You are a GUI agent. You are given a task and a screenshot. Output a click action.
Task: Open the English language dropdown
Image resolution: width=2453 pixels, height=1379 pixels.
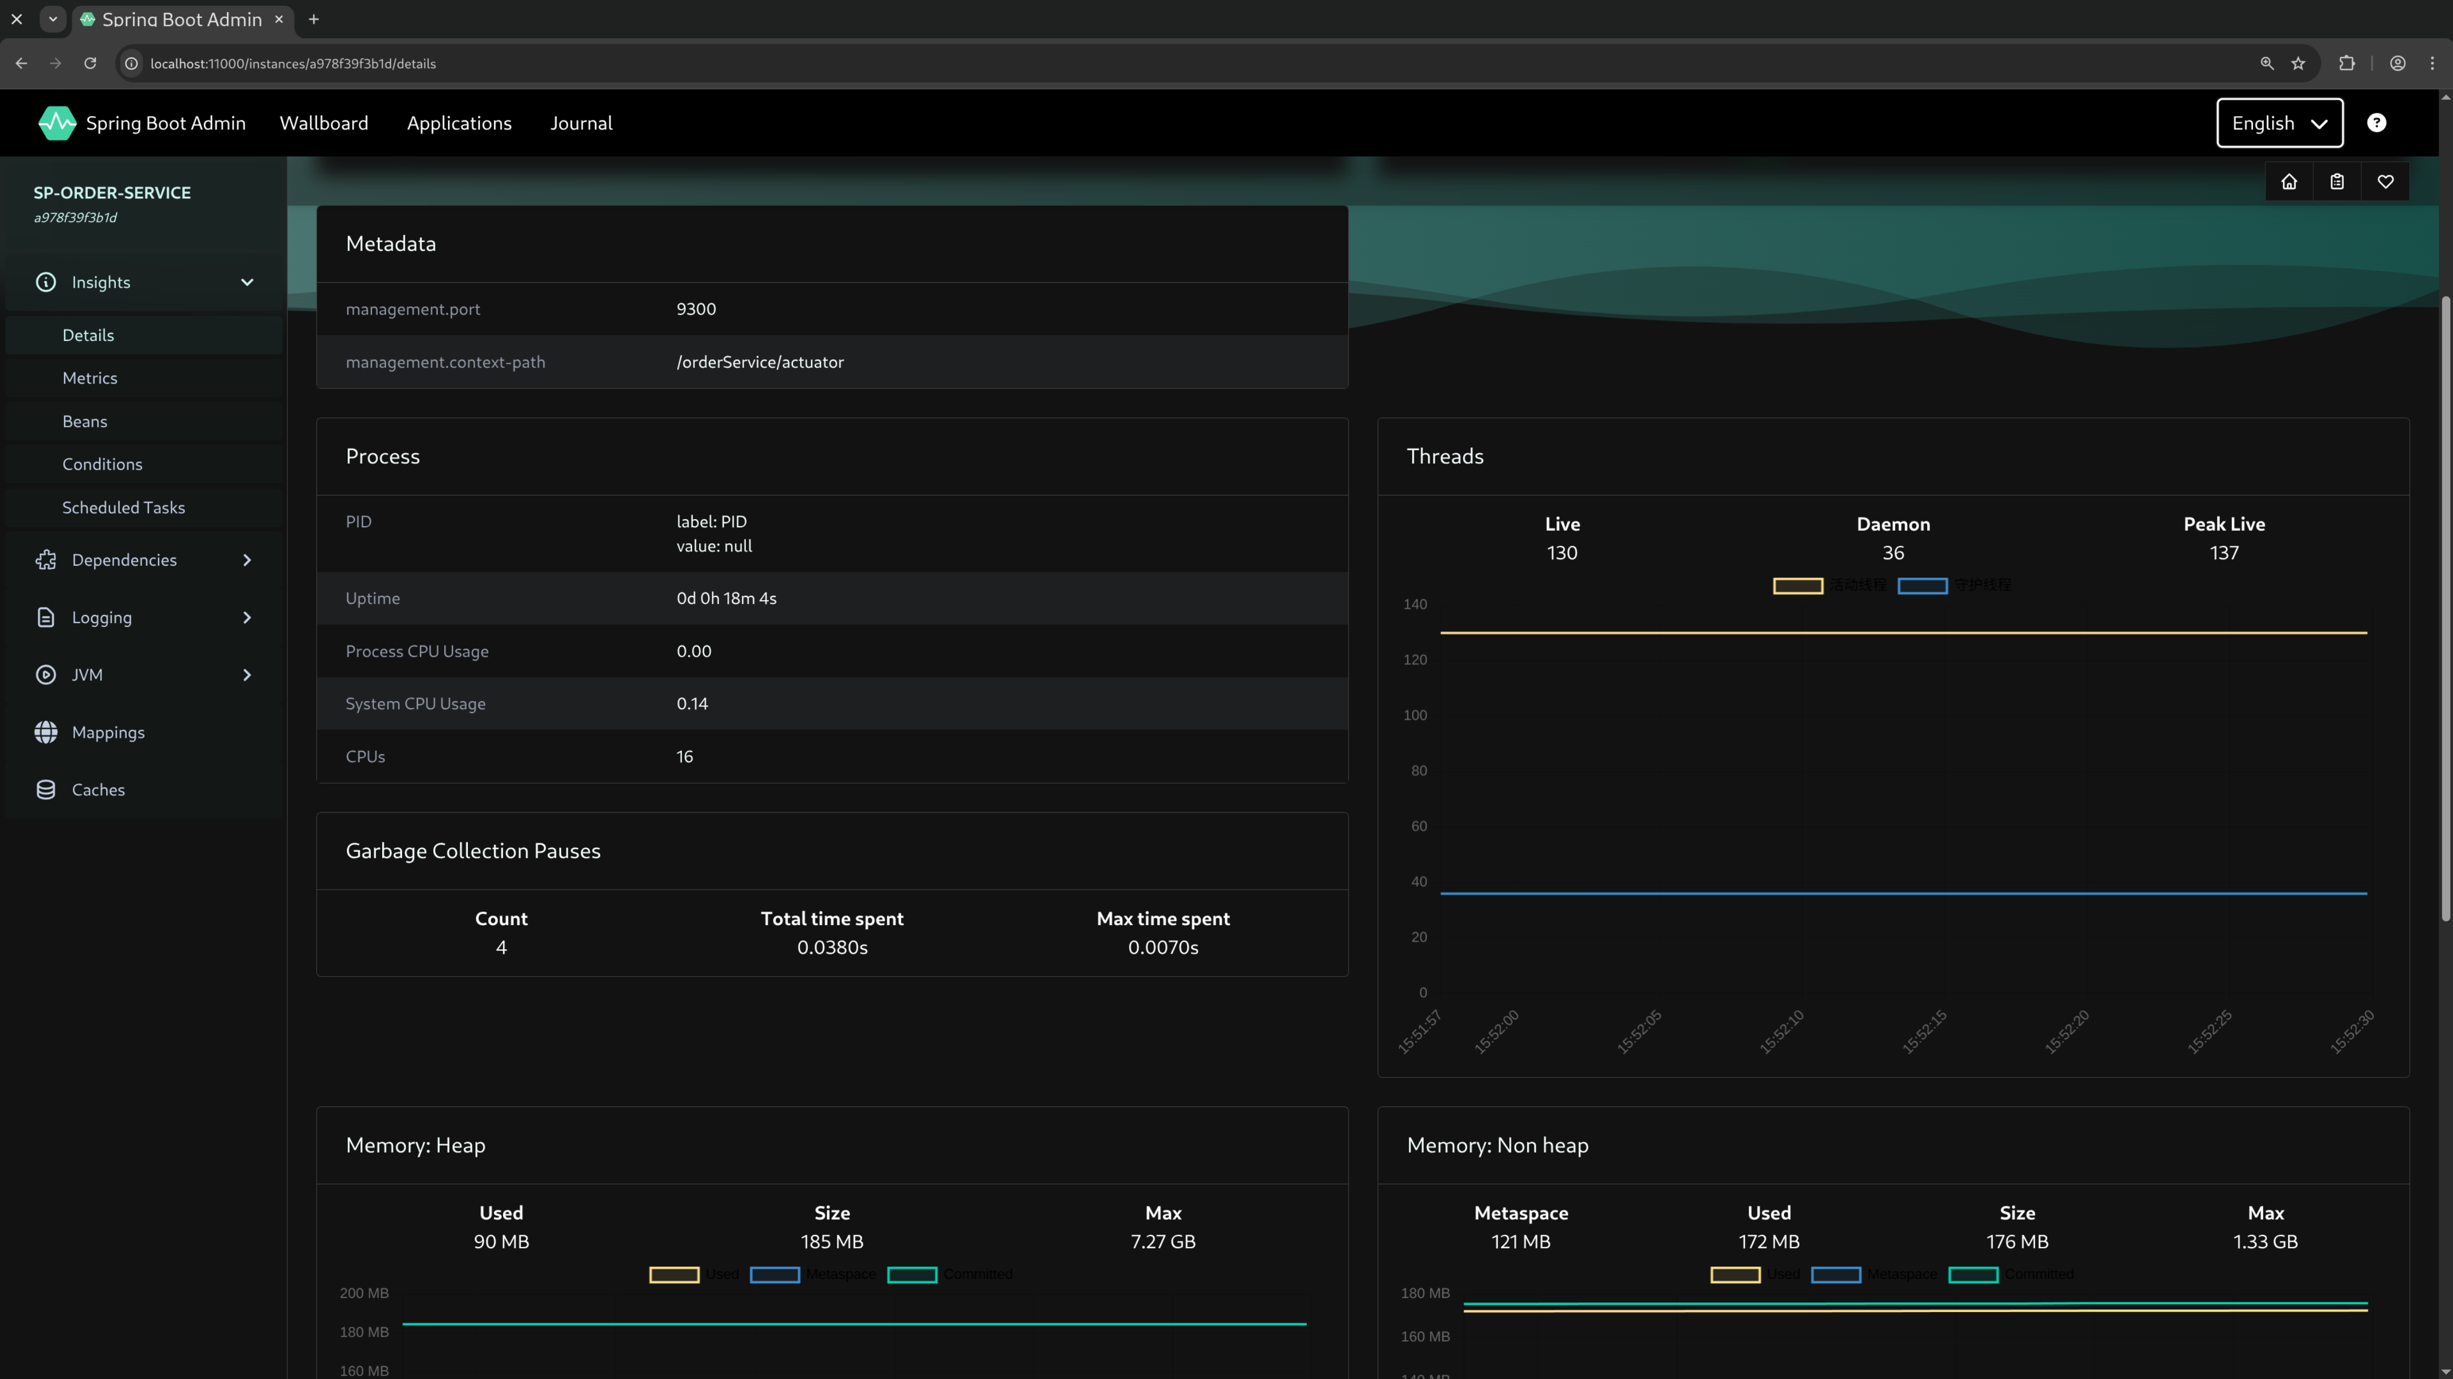(2279, 123)
